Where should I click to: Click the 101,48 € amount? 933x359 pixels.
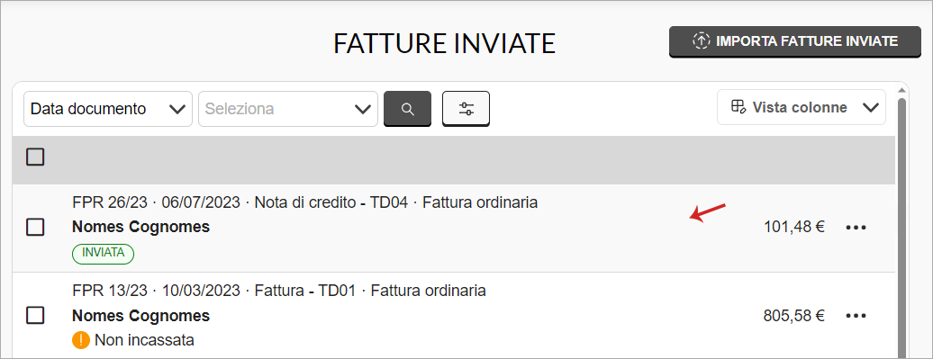(x=794, y=227)
